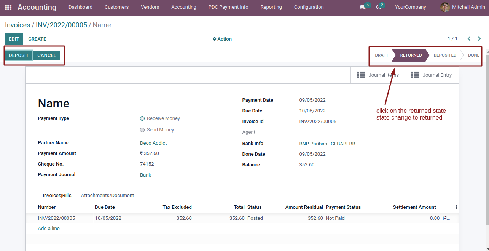
Task: Sort by Amount Residual column header
Action: pos(304,207)
